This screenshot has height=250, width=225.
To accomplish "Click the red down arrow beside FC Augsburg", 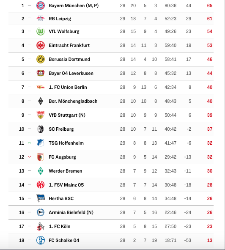I will (x=29, y=157).
